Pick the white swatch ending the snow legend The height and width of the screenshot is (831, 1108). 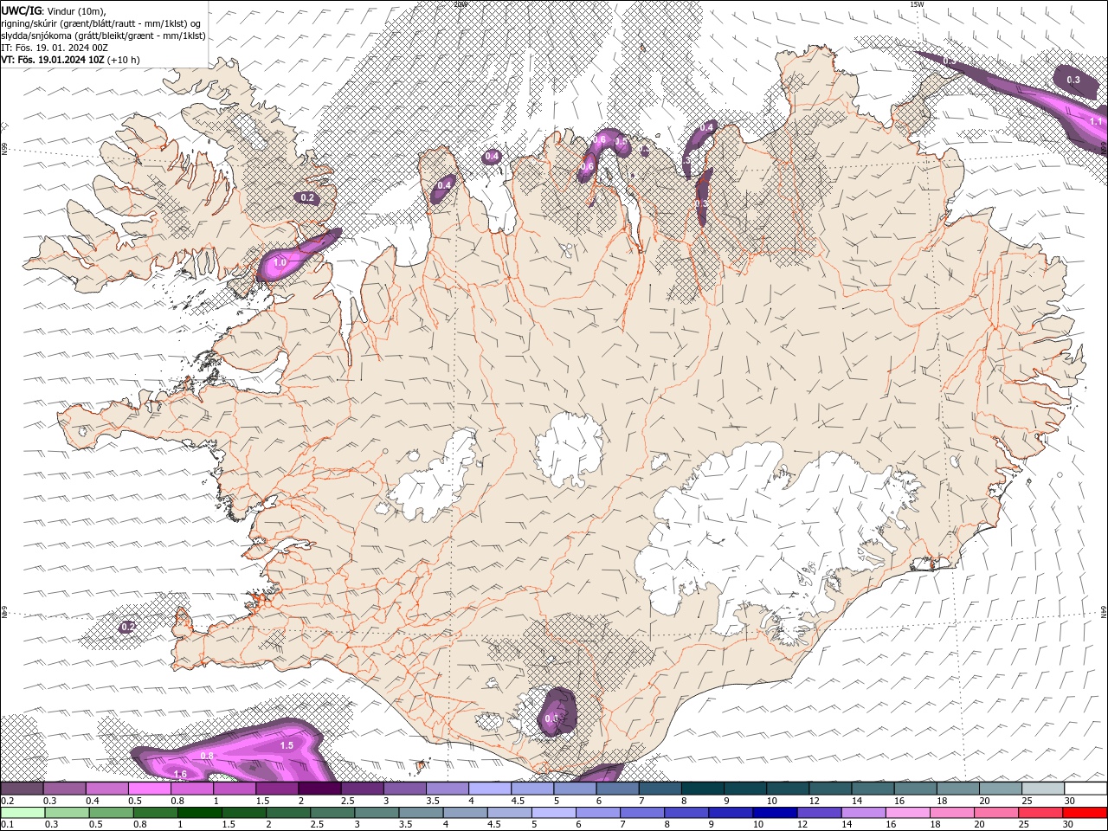(1085, 789)
